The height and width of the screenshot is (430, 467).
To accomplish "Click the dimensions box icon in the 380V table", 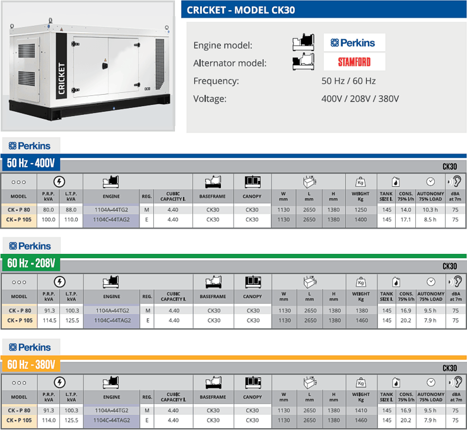I will pyautogui.click(x=310, y=382).
